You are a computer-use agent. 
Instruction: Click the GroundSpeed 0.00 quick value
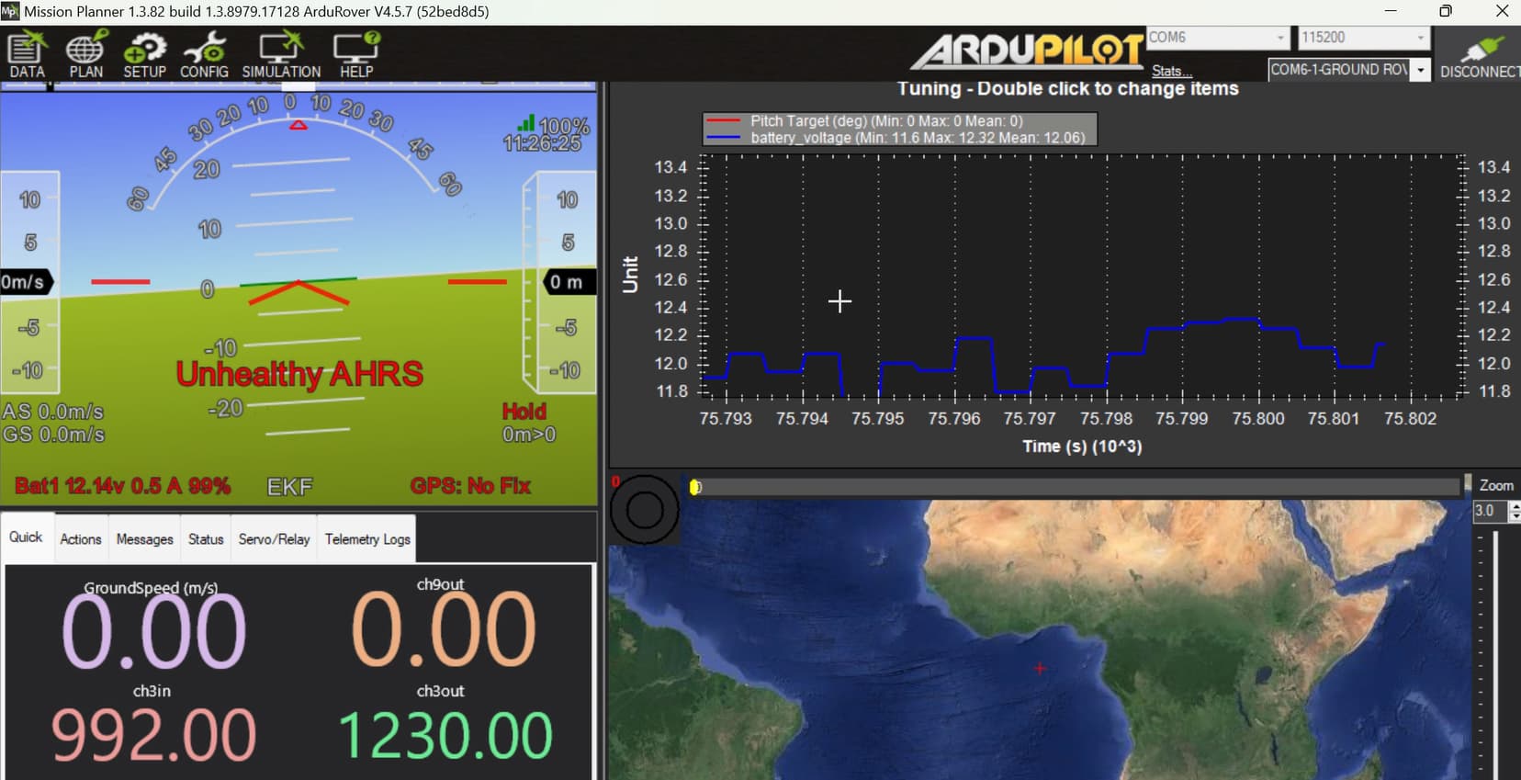point(153,630)
